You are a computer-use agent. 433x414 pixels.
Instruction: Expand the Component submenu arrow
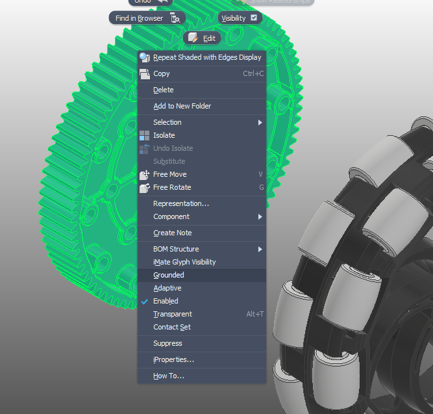pos(260,216)
